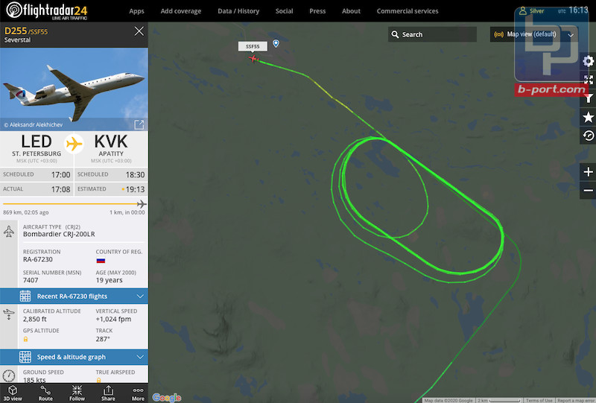Open the 3D view of the flight
Screen dimensions: 596x403
coord(13,393)
